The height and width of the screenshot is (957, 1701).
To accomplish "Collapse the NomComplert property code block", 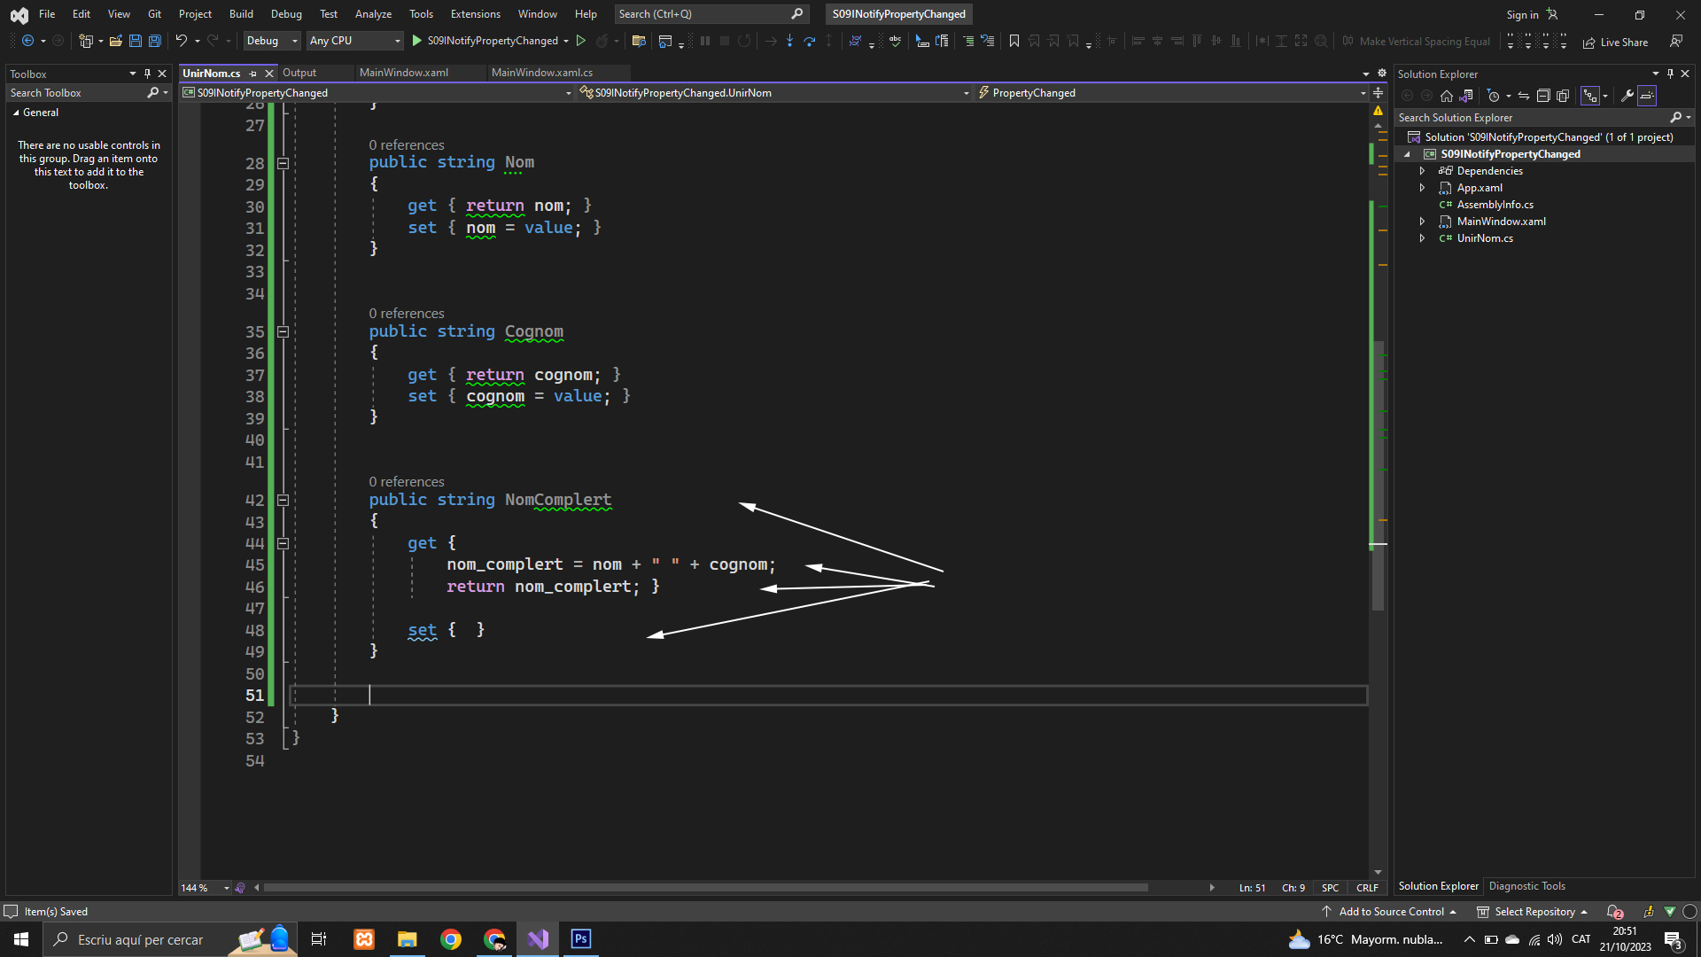I will click(x=283, y=501).
